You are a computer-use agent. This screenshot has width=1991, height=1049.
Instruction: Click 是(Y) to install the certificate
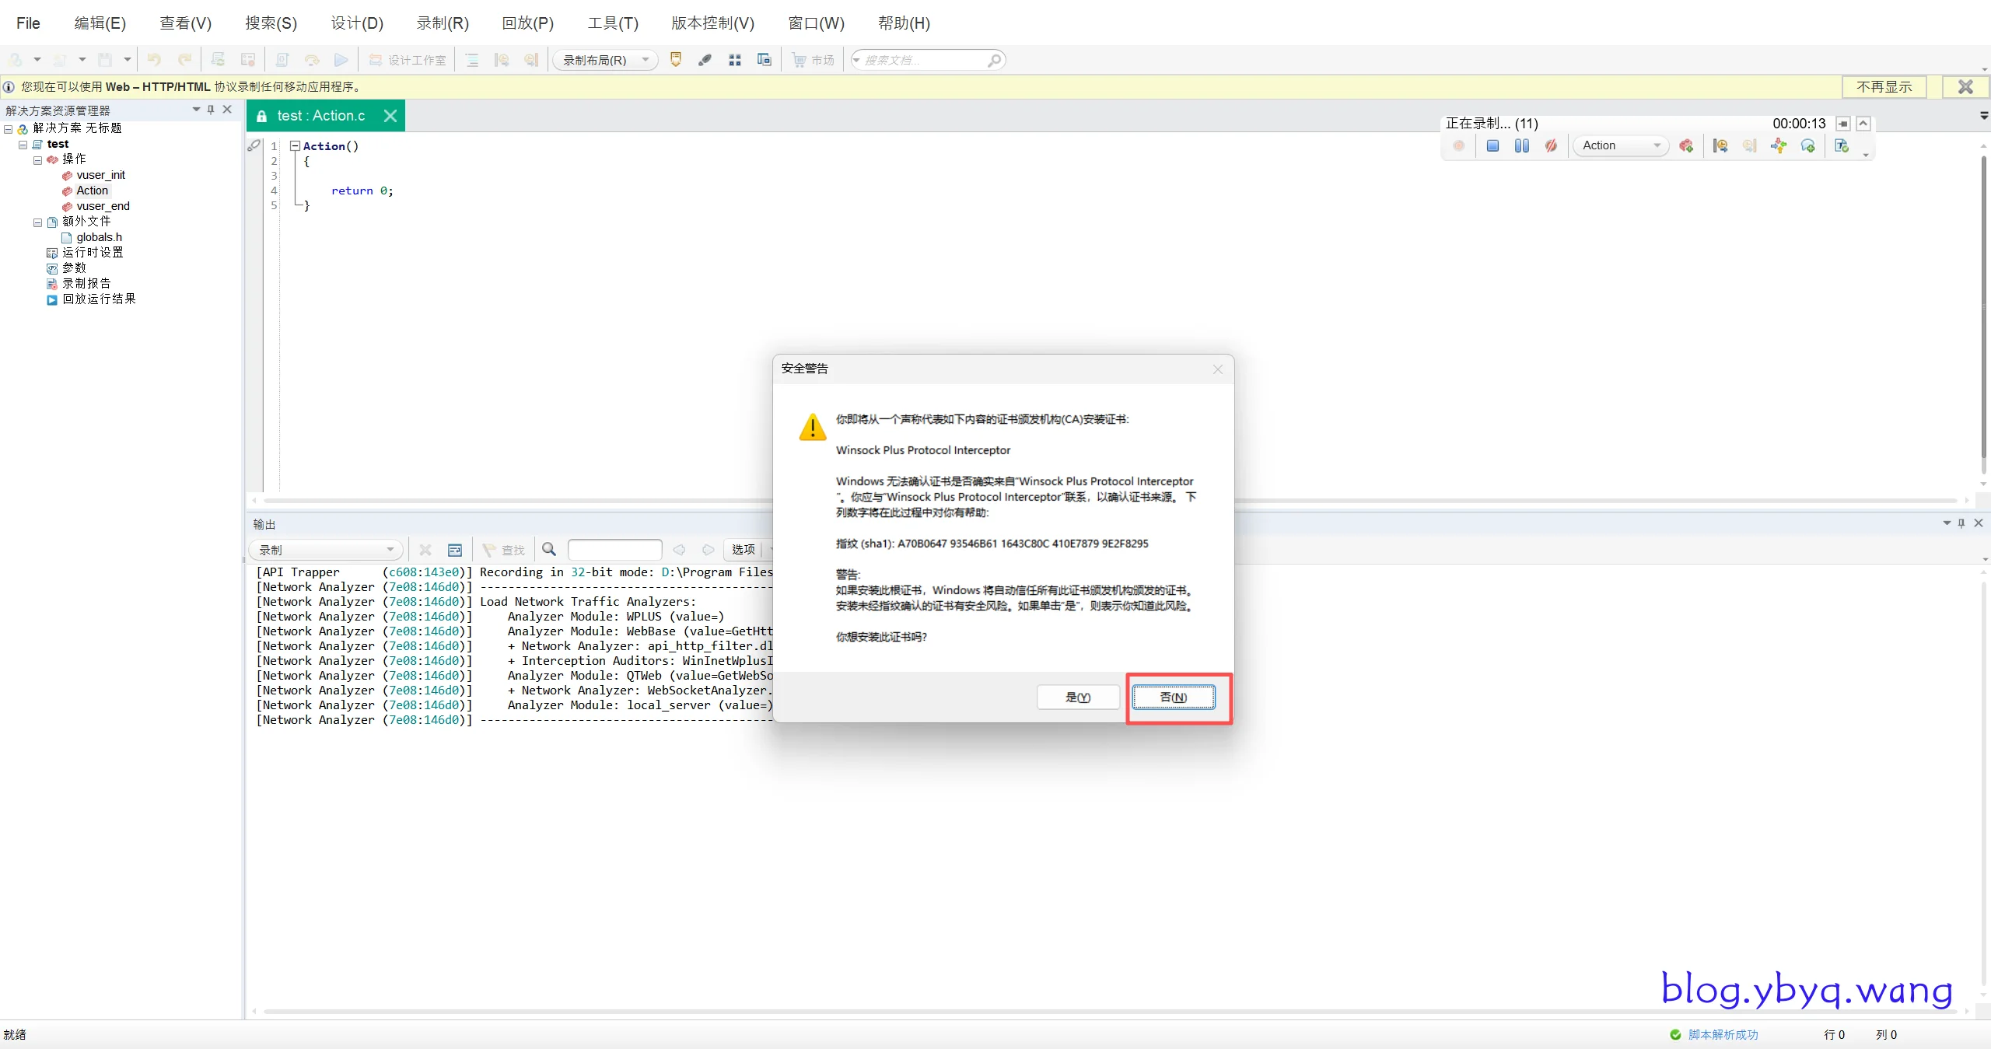point(1077,697)
